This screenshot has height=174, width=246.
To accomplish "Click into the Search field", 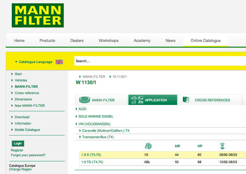I will click(x=160, y=61).
